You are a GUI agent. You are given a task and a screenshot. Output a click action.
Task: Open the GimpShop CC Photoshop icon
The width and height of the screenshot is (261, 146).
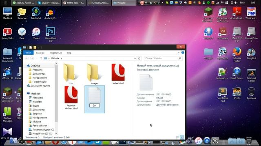tap(51, 34)
